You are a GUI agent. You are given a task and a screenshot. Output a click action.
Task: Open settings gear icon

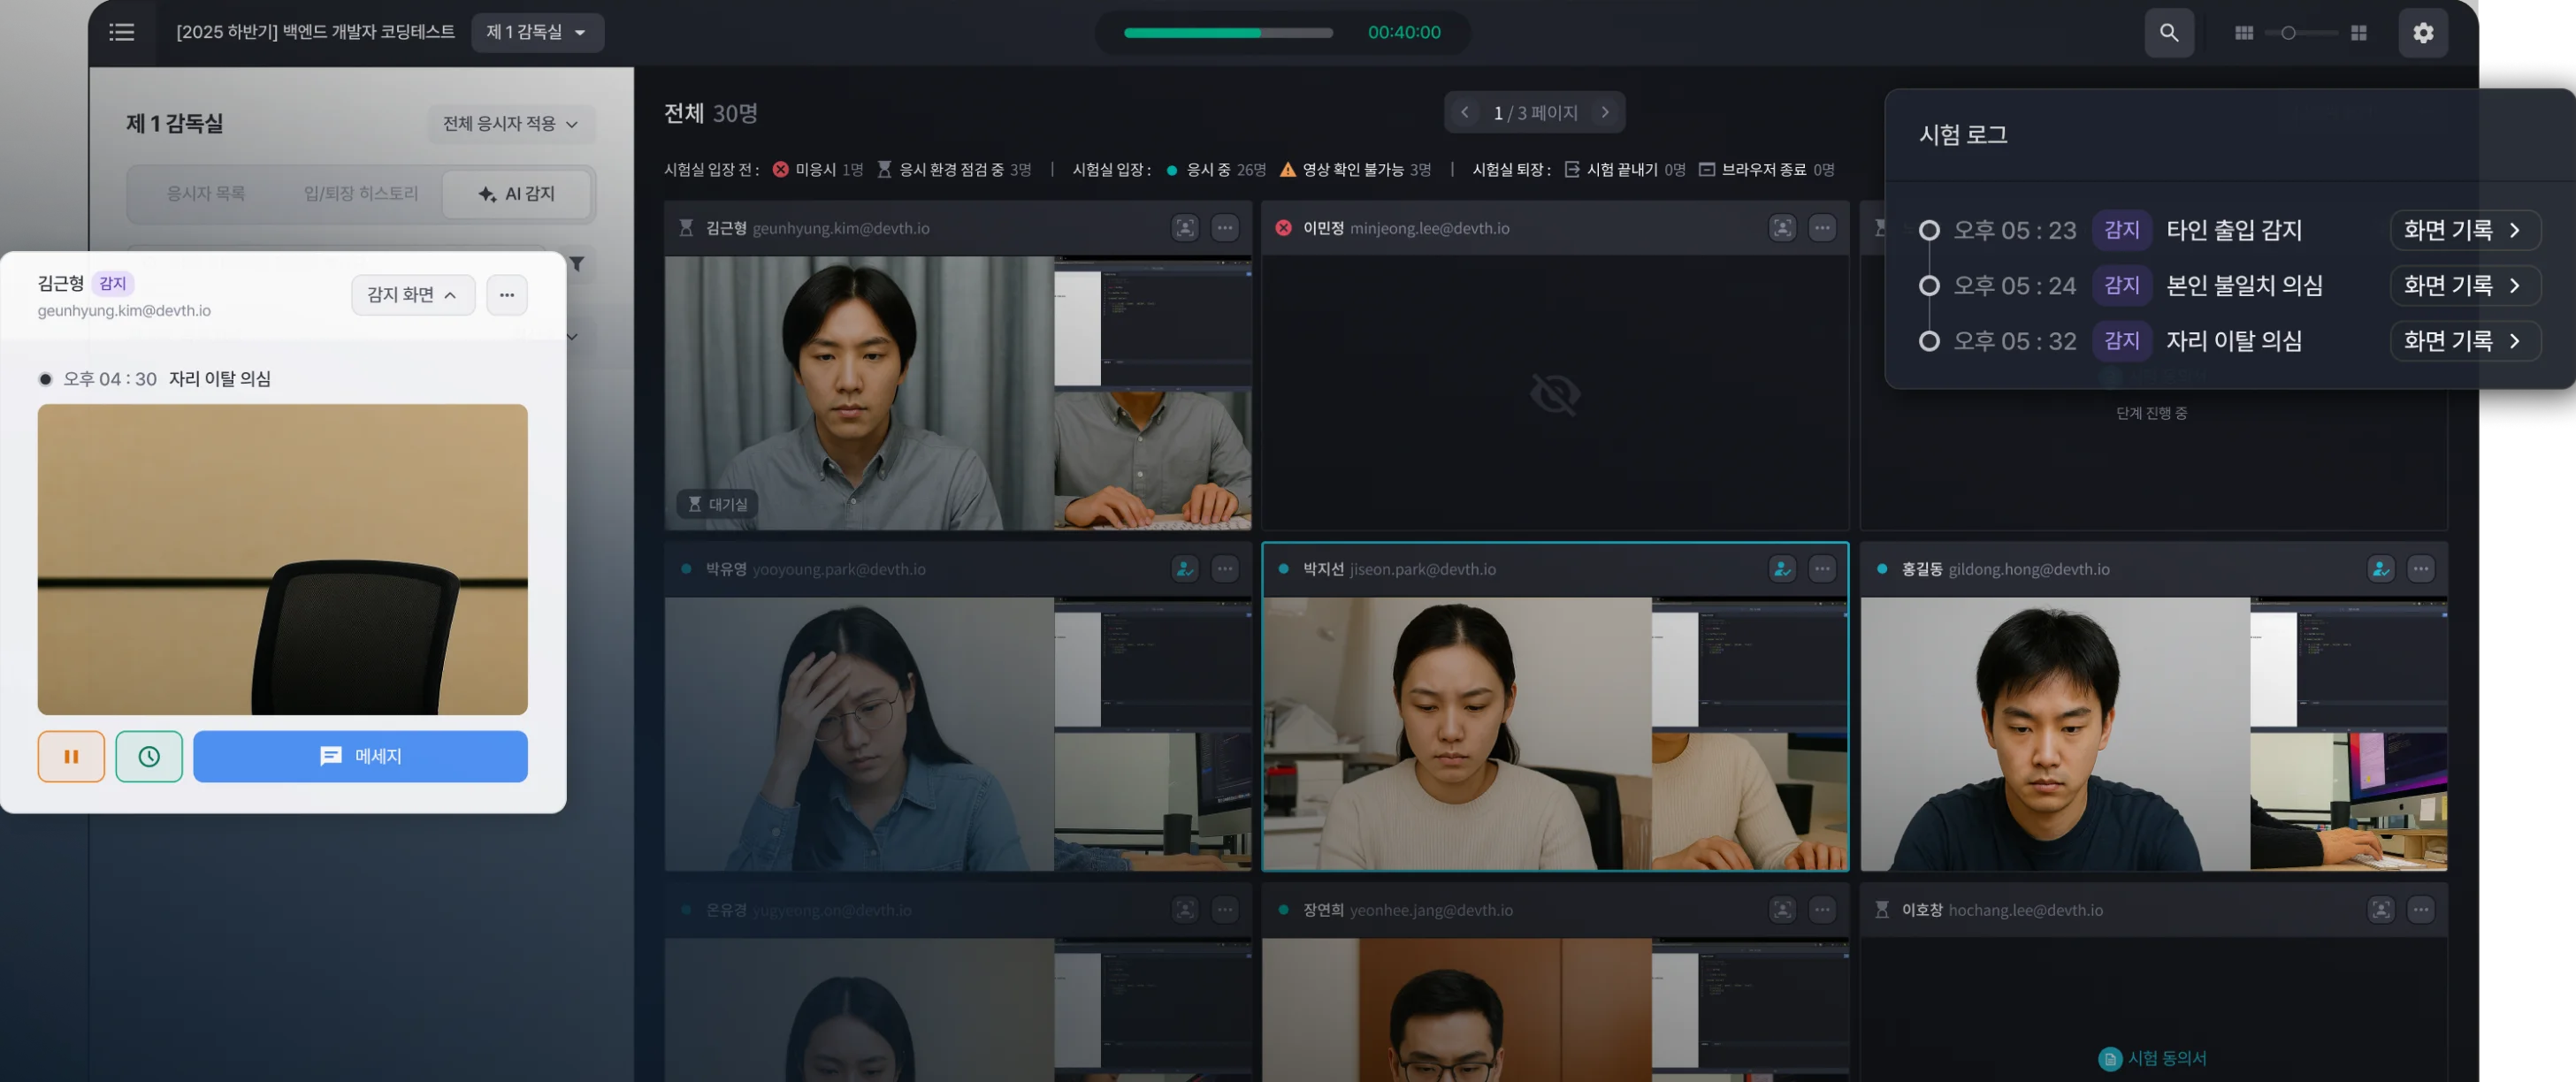[x=2423, y=32]
